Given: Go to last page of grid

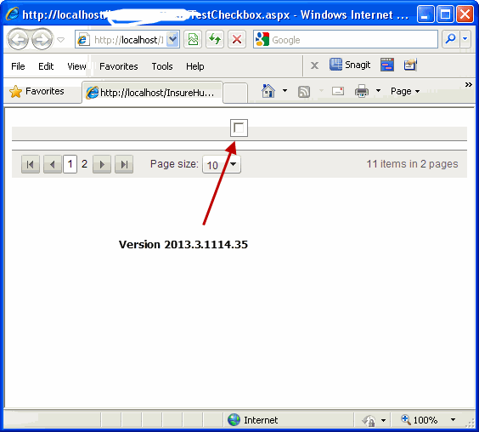Looking at the screenshot, I should 124,164.
